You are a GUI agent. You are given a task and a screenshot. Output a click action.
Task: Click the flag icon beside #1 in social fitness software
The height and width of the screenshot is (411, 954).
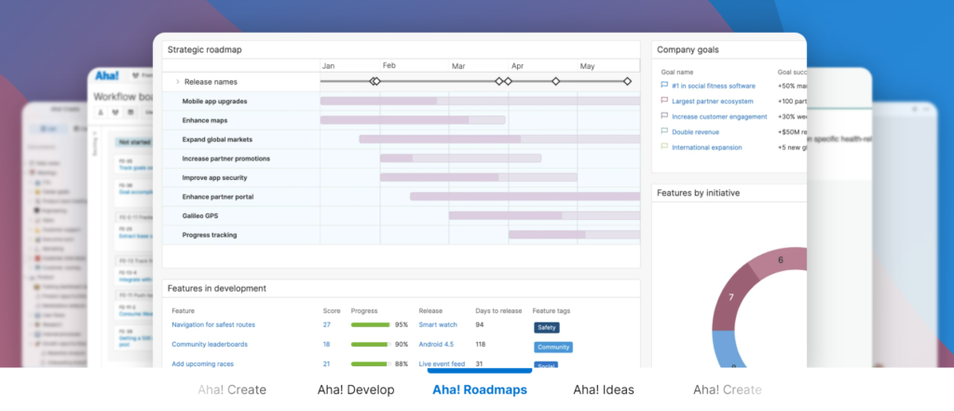[x=664, y=86]
